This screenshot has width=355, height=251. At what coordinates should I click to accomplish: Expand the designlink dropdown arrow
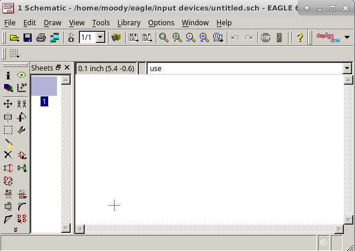(x=347, y=38)
